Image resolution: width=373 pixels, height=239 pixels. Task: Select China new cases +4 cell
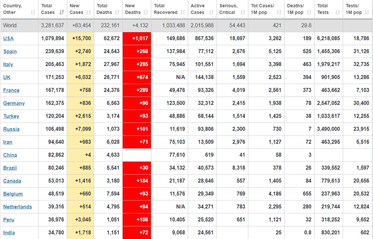pyautogui.click(x=80, y=155)
